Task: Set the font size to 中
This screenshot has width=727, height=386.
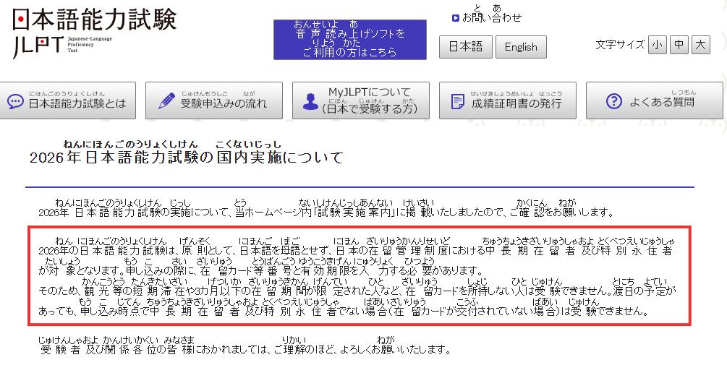Action: point(679,45)
